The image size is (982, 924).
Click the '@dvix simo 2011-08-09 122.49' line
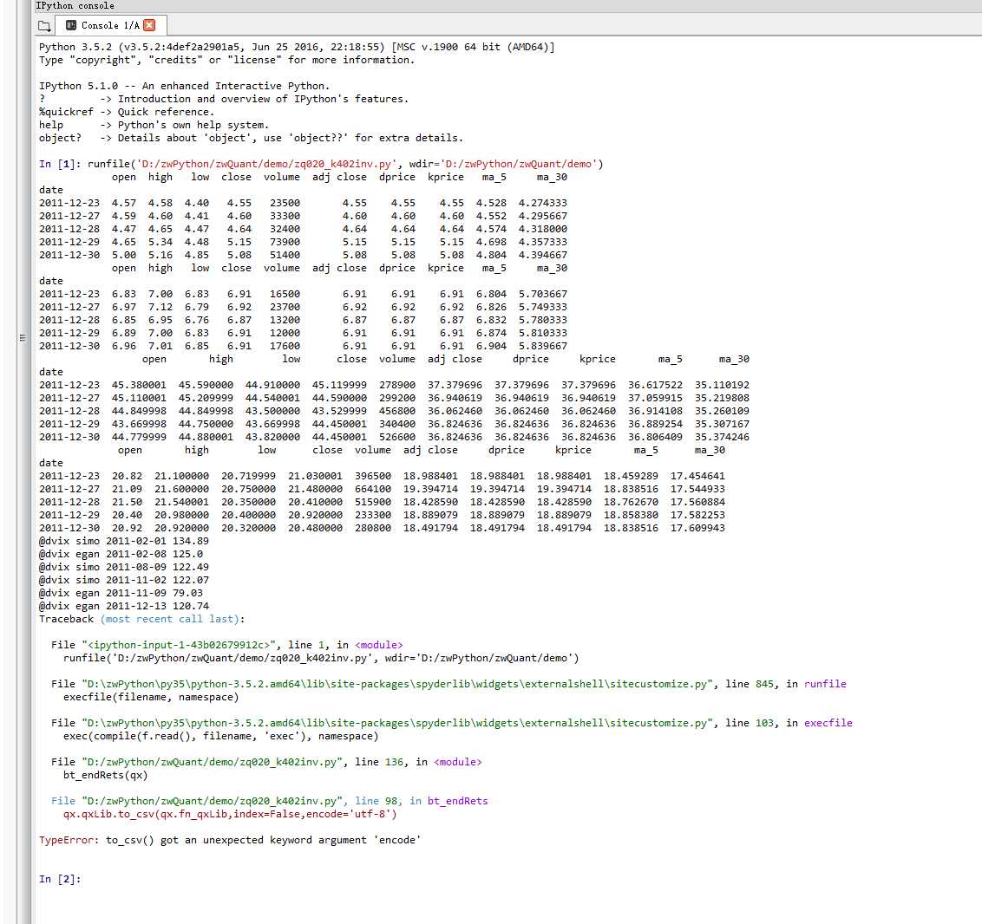pyautogui.click(x=124, y=567)
